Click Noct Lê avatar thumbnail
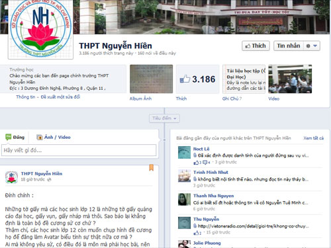 pyautogui.click(x=184, y=152)
